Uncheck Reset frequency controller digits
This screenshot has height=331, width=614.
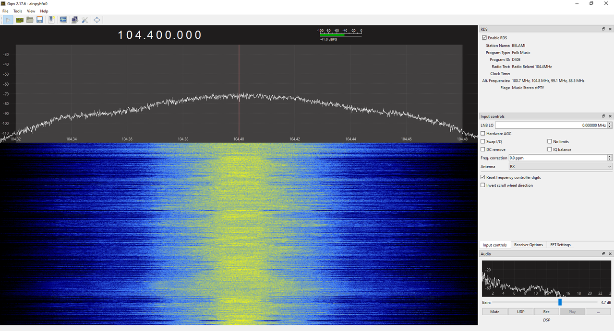click(483, 177)
